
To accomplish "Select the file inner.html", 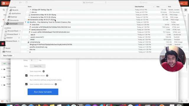I will pos(35,25).
